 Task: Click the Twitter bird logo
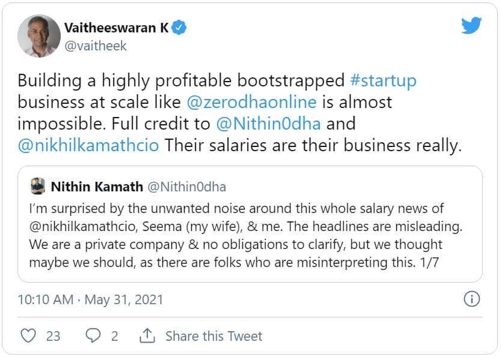(471, 26)
